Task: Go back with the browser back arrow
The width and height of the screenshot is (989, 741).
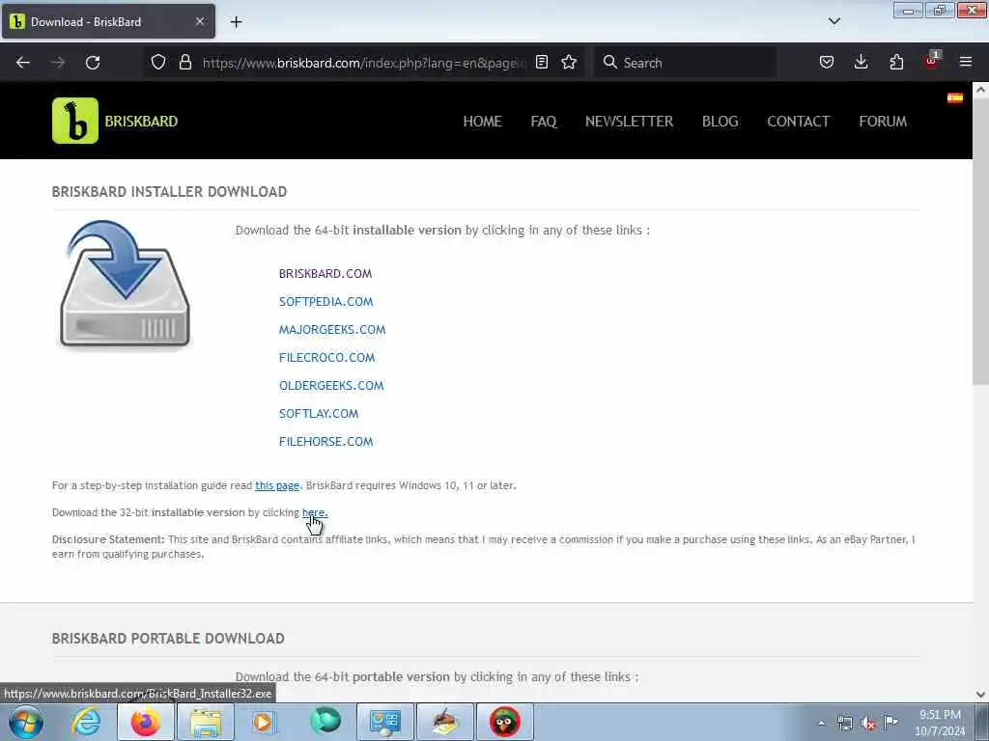Action: point(23,63)
